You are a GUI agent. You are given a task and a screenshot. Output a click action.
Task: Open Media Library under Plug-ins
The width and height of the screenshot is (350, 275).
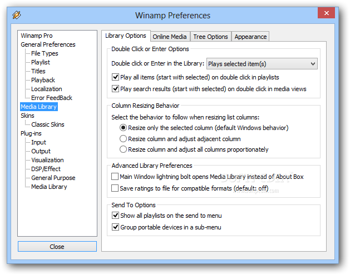(49, 187)
